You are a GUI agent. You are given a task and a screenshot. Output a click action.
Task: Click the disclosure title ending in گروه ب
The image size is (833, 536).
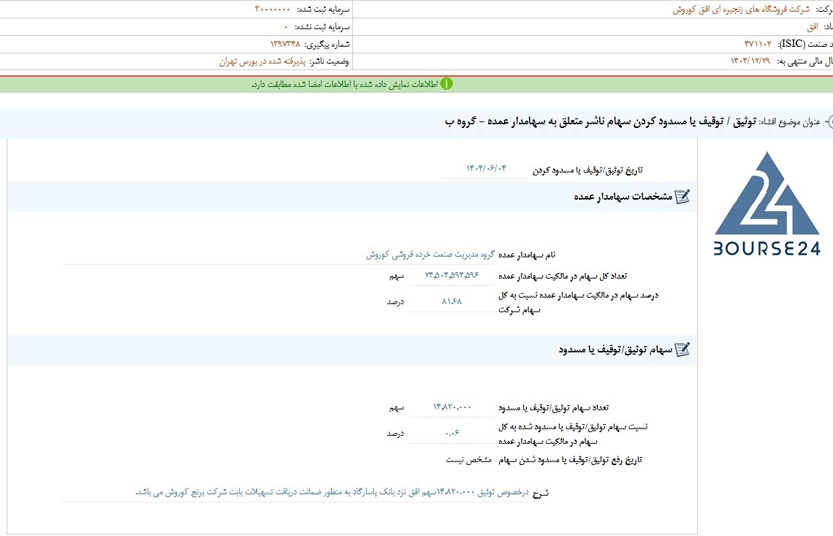601,122
